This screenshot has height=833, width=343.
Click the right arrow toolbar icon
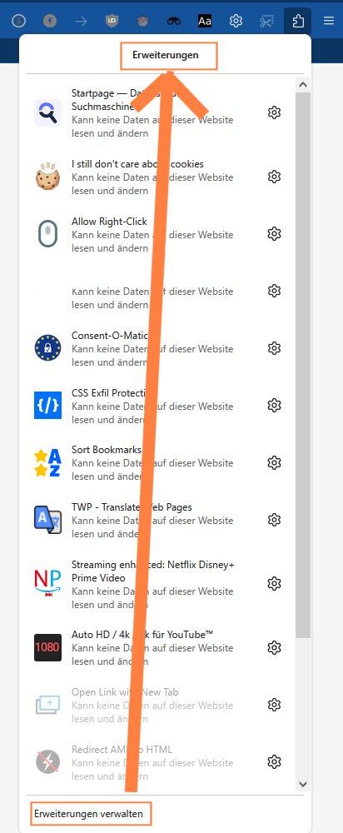pos(81,22)
